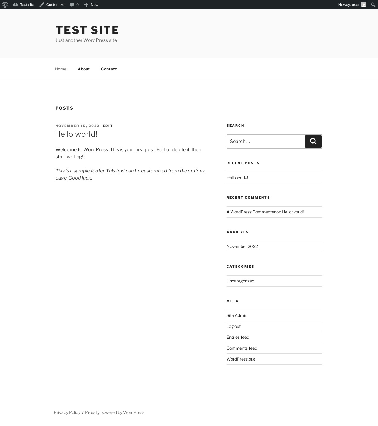The width and height of the screenshot is (378, 426).
Task: Open the Hello world! post title
Action: pyautogui.click(x=76, y=134)
